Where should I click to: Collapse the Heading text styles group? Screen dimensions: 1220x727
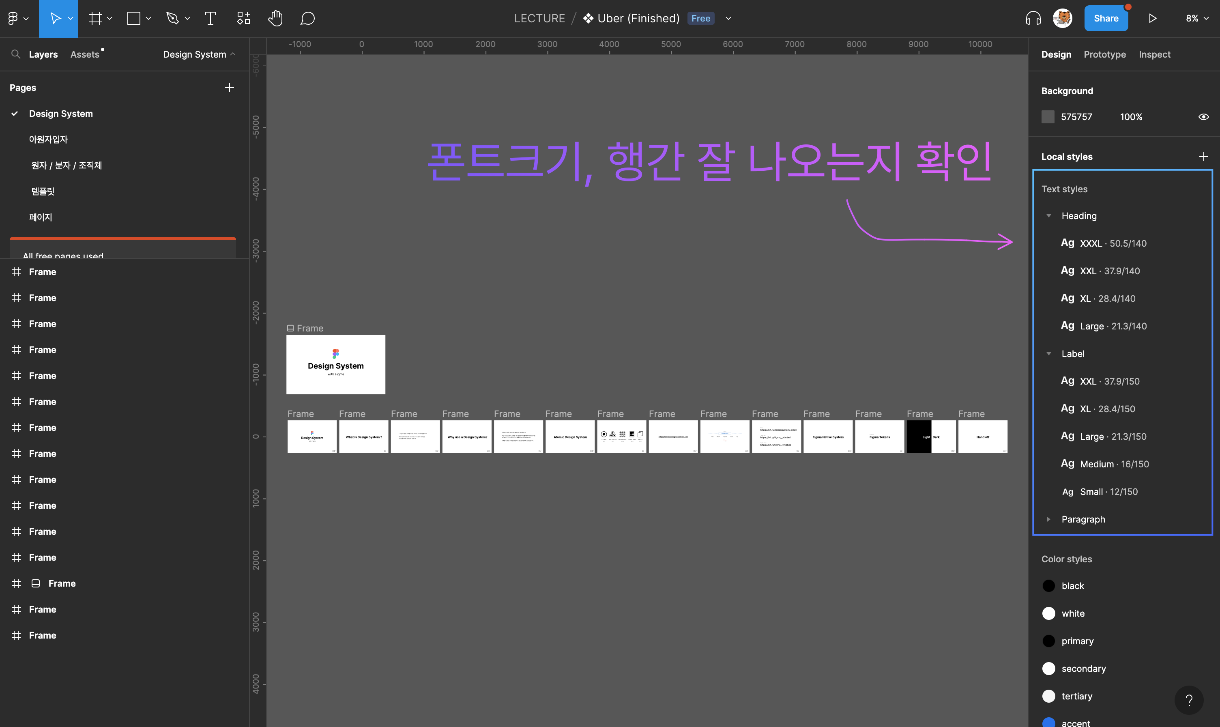coord(1048,216)
